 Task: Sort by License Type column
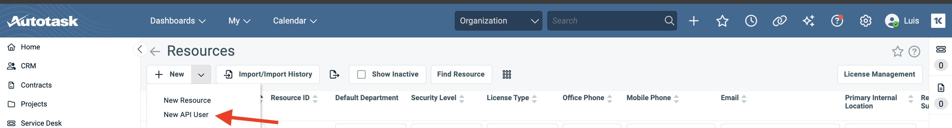click(x=512, y=98)
